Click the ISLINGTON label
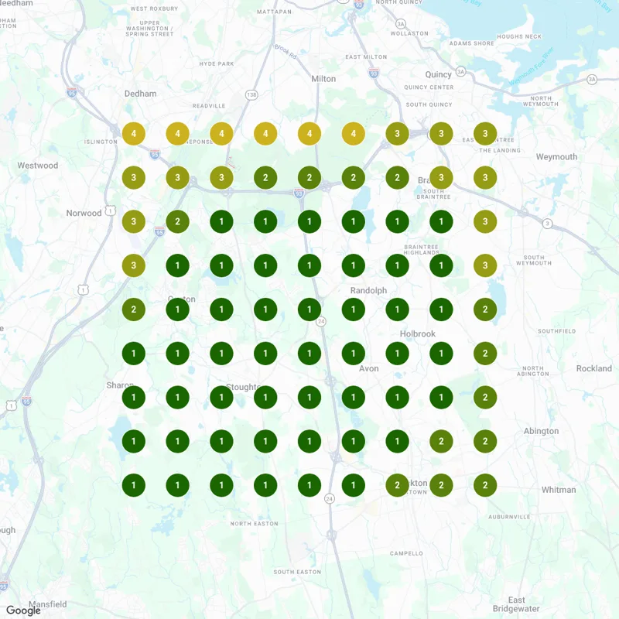Viewport: 619px width, 619px height. (x=101, y=142)
